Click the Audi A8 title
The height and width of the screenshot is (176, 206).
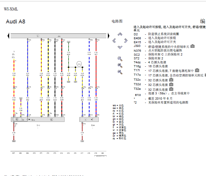point(16,22)
